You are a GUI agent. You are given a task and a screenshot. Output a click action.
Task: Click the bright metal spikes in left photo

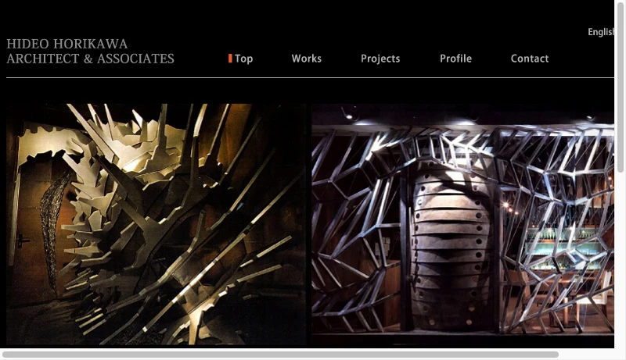pyautogui.click(x=141, y=180)
